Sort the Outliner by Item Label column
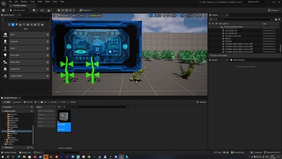The height and width of the screenshot is (159, 282). pyautogui.click(x=223, y=23)
